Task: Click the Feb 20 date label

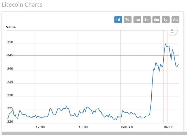Action: tap(127, 127)
